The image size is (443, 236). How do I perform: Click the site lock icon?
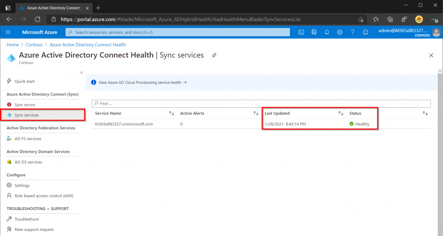click(x=53, y=19)
